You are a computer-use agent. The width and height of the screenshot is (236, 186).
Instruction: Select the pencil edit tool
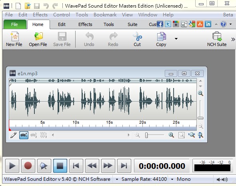(x=13, y=135)
